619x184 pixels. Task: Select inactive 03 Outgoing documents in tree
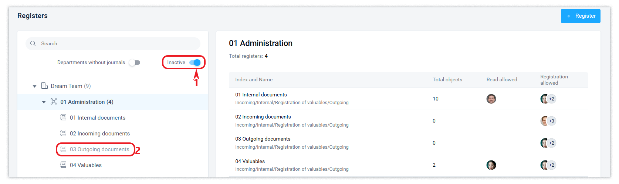pos(99,149)
